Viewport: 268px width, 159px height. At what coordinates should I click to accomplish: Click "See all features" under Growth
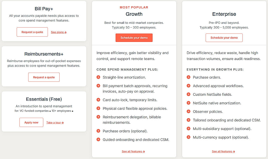pos(133,151)
